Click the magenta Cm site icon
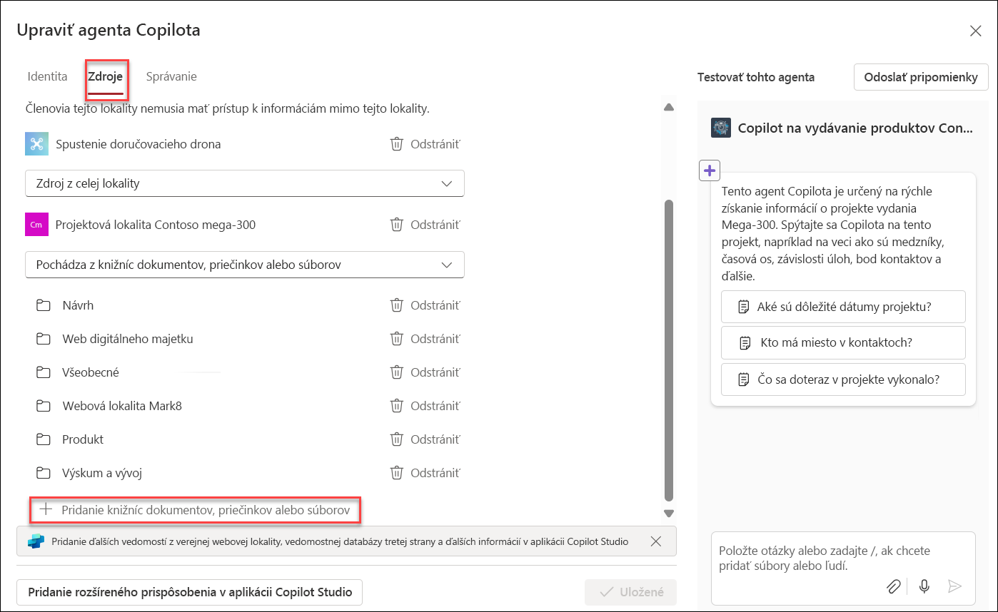The height and width of the screenshot is (612, 998). pyautogui.click(x=36, y=225)
